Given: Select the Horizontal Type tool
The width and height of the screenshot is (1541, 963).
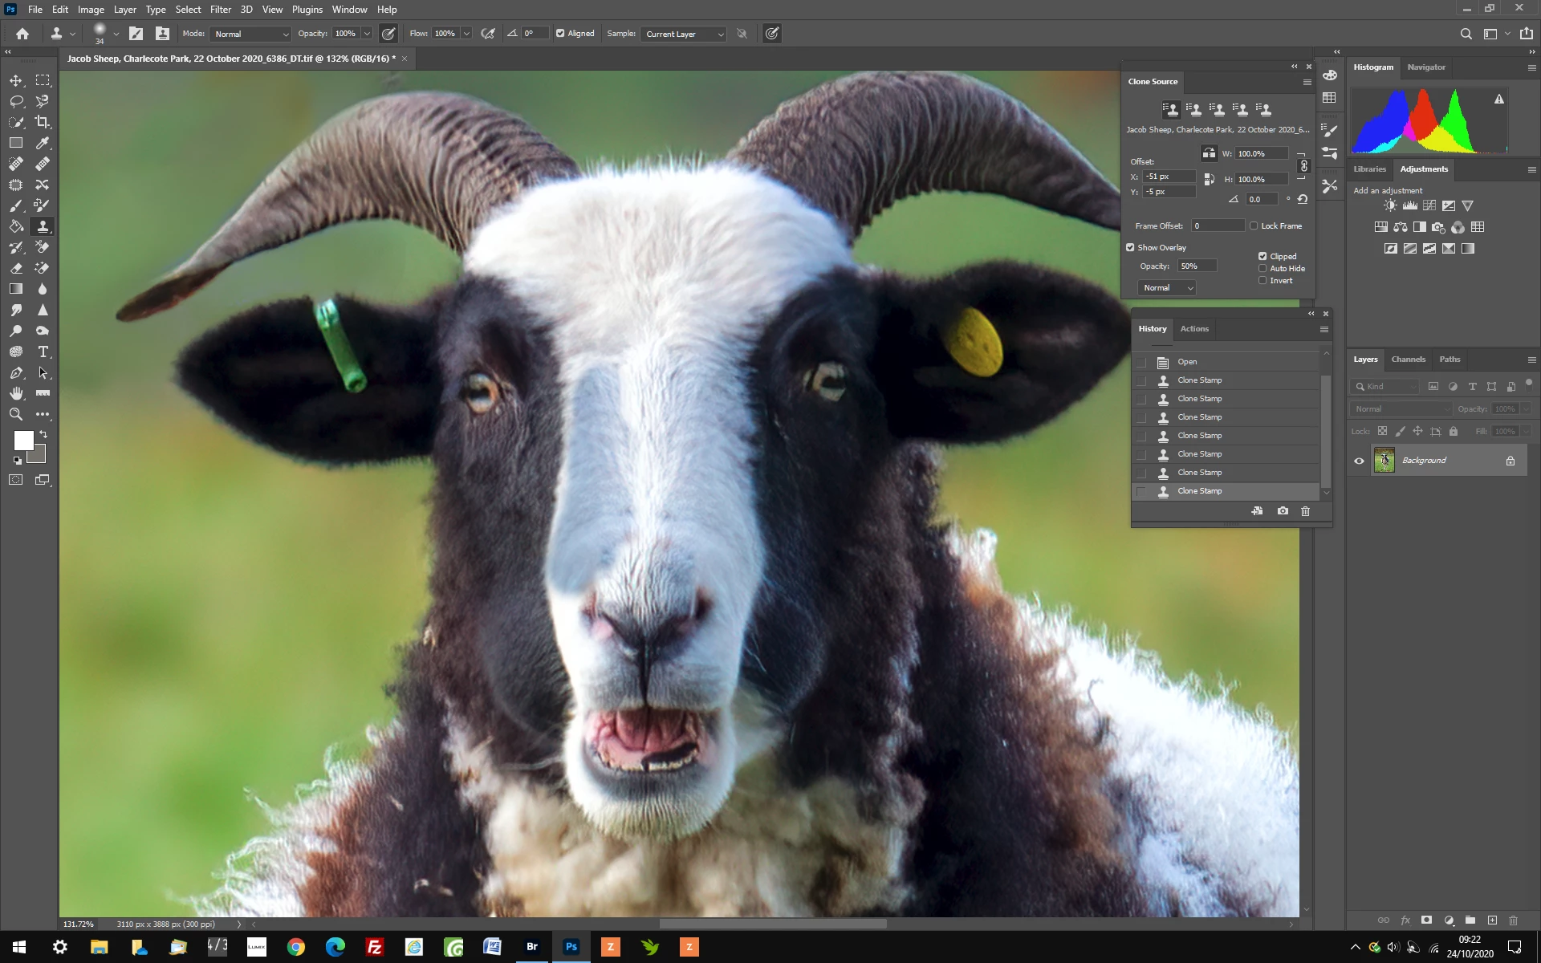Looking at the screenshot, I should pos(43,351).
